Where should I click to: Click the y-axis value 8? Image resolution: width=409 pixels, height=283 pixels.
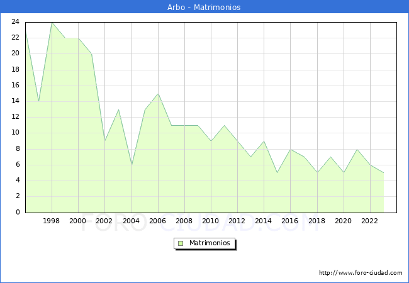click(x=18, y=149)
